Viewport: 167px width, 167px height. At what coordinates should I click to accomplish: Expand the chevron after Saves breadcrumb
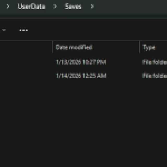pos(92,7)
